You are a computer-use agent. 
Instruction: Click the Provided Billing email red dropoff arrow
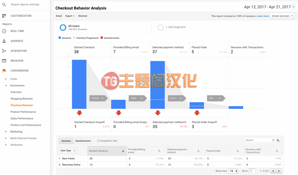118,113
